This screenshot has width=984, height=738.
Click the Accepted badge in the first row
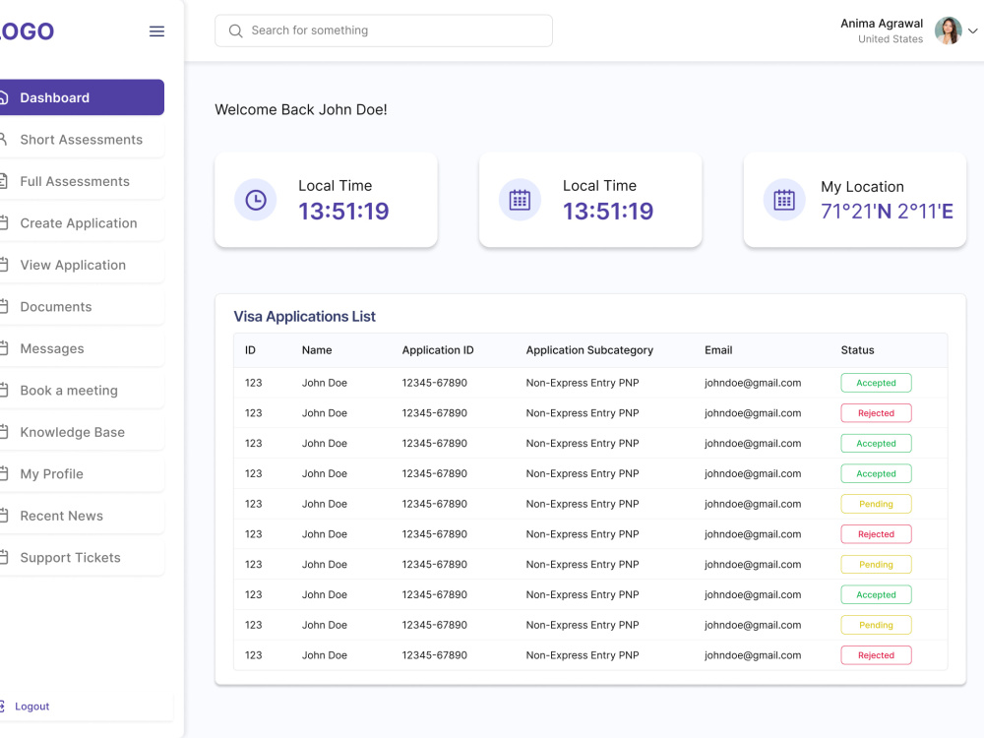[x=876, y=383]
